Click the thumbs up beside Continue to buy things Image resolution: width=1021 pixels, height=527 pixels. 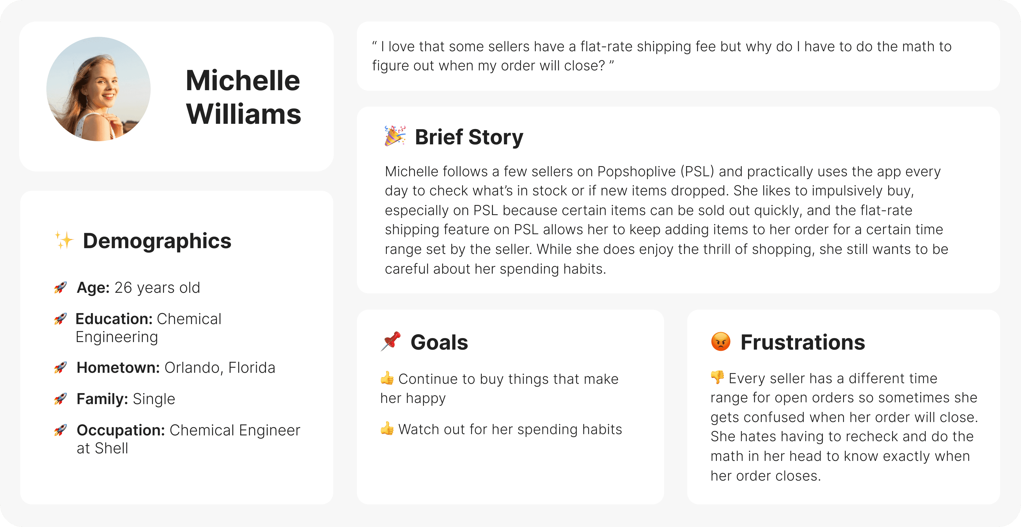point(387,378)
